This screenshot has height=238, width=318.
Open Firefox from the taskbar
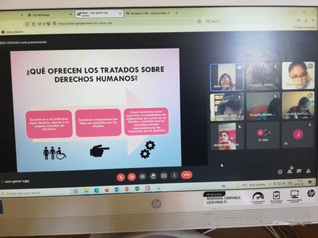coord(107,190)
